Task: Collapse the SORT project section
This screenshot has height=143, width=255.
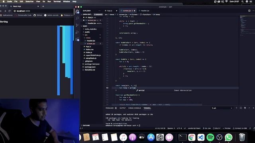Action: point(85,26)
